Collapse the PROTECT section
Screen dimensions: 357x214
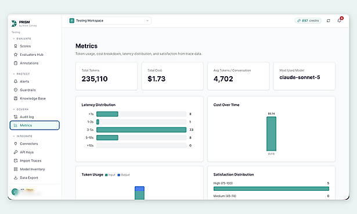(21, 74)
